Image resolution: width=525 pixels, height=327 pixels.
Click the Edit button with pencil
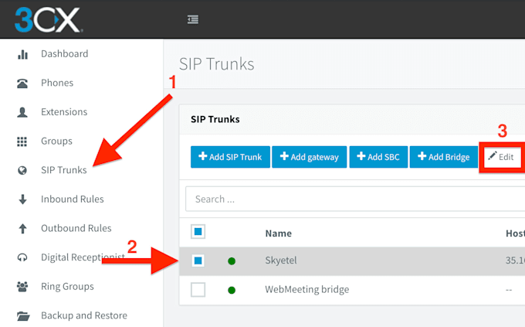tap(501, 157)
